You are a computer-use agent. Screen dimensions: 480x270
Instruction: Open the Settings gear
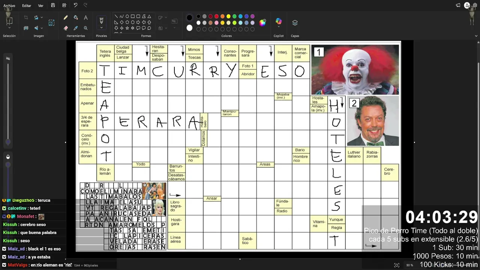point(475,5)
